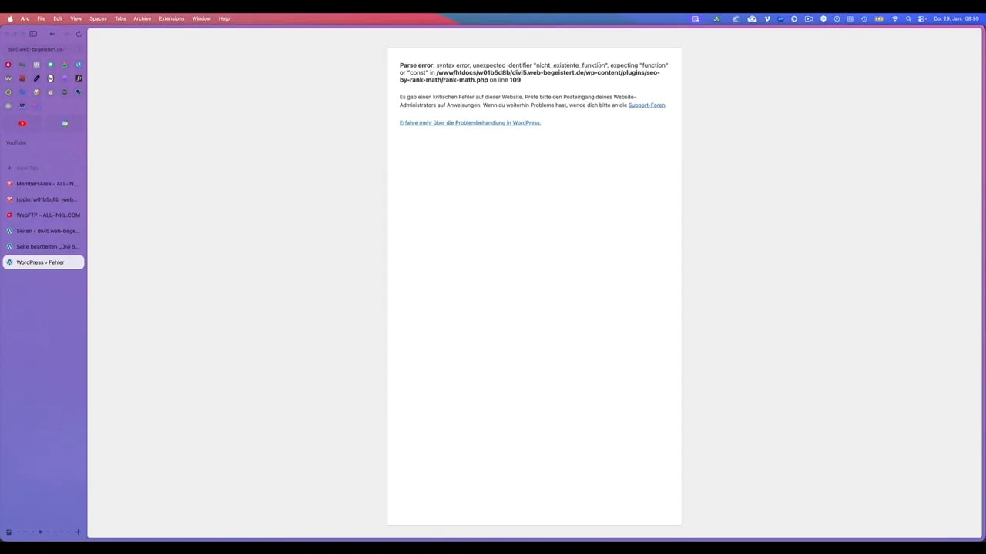This screenshot has height=554, width=986.
Task: Toggle the Arc sidebar visibility icon
Action: tap(33, 33)
